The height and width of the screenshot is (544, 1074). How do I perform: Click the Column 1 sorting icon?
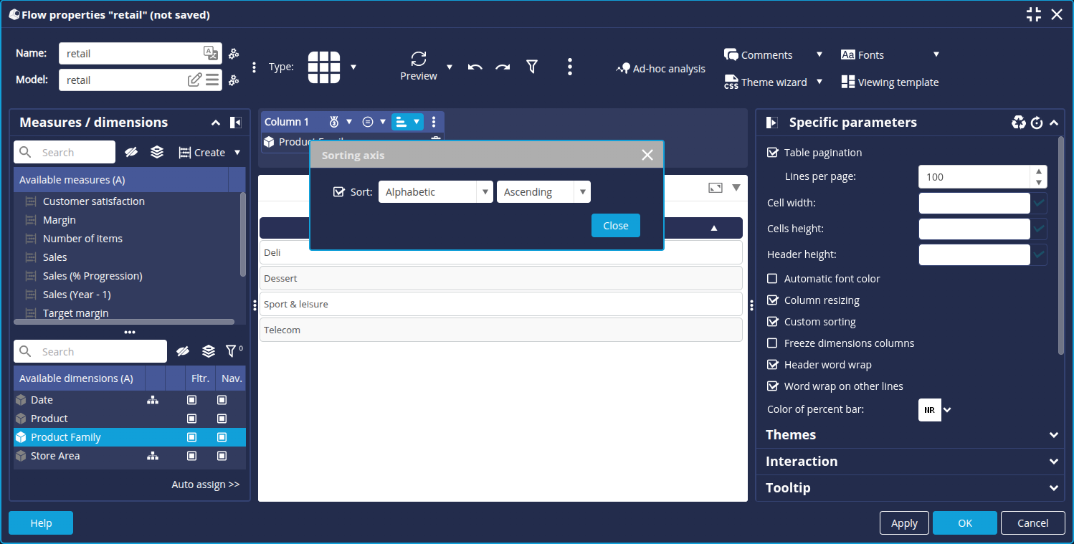click(x=401, y=122)
